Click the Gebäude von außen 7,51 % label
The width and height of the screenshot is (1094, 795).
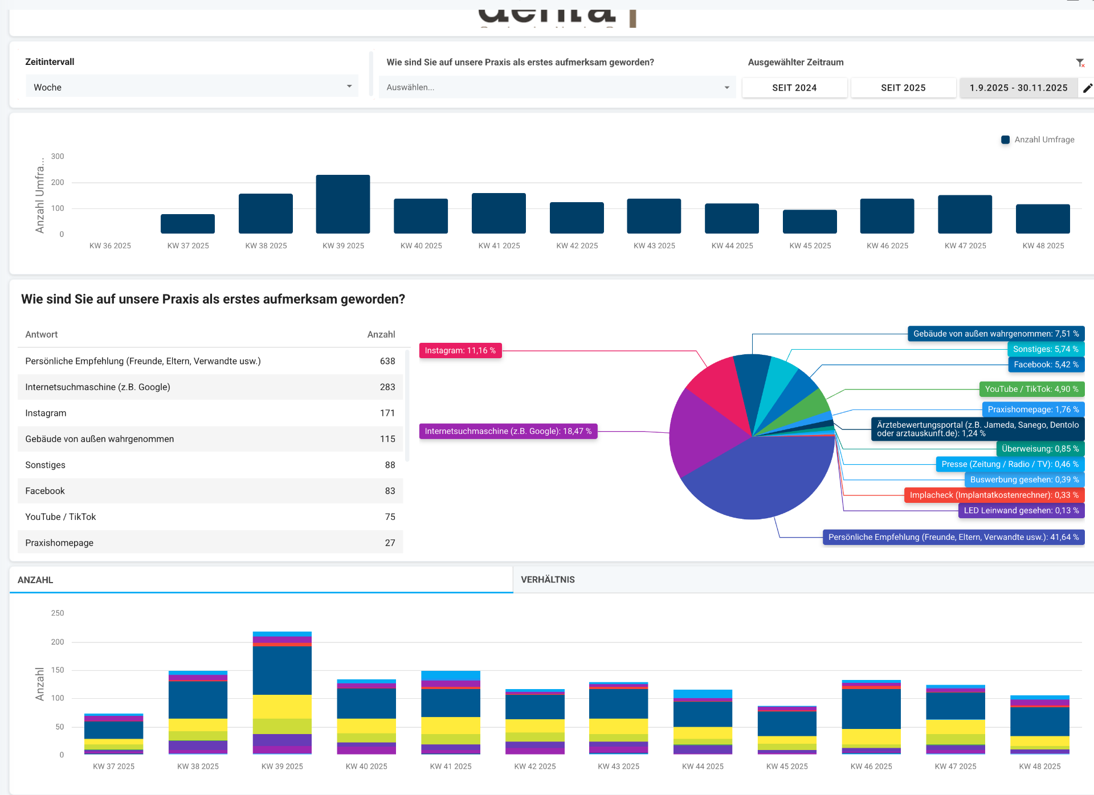(996, 334)
